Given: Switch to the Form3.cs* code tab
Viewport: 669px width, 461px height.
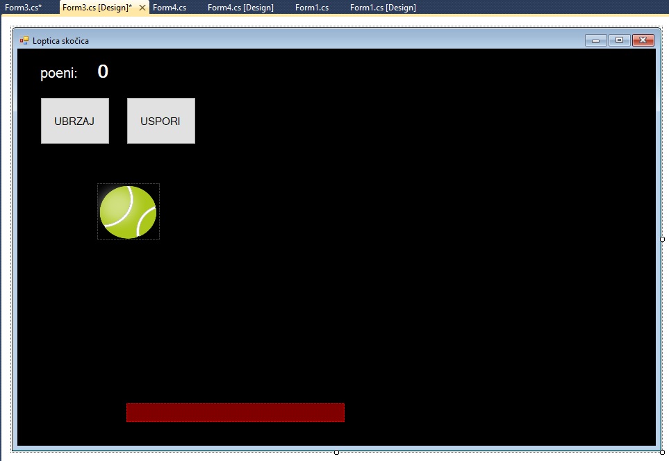Looking at the screenshot, I should tap(23, 8).
